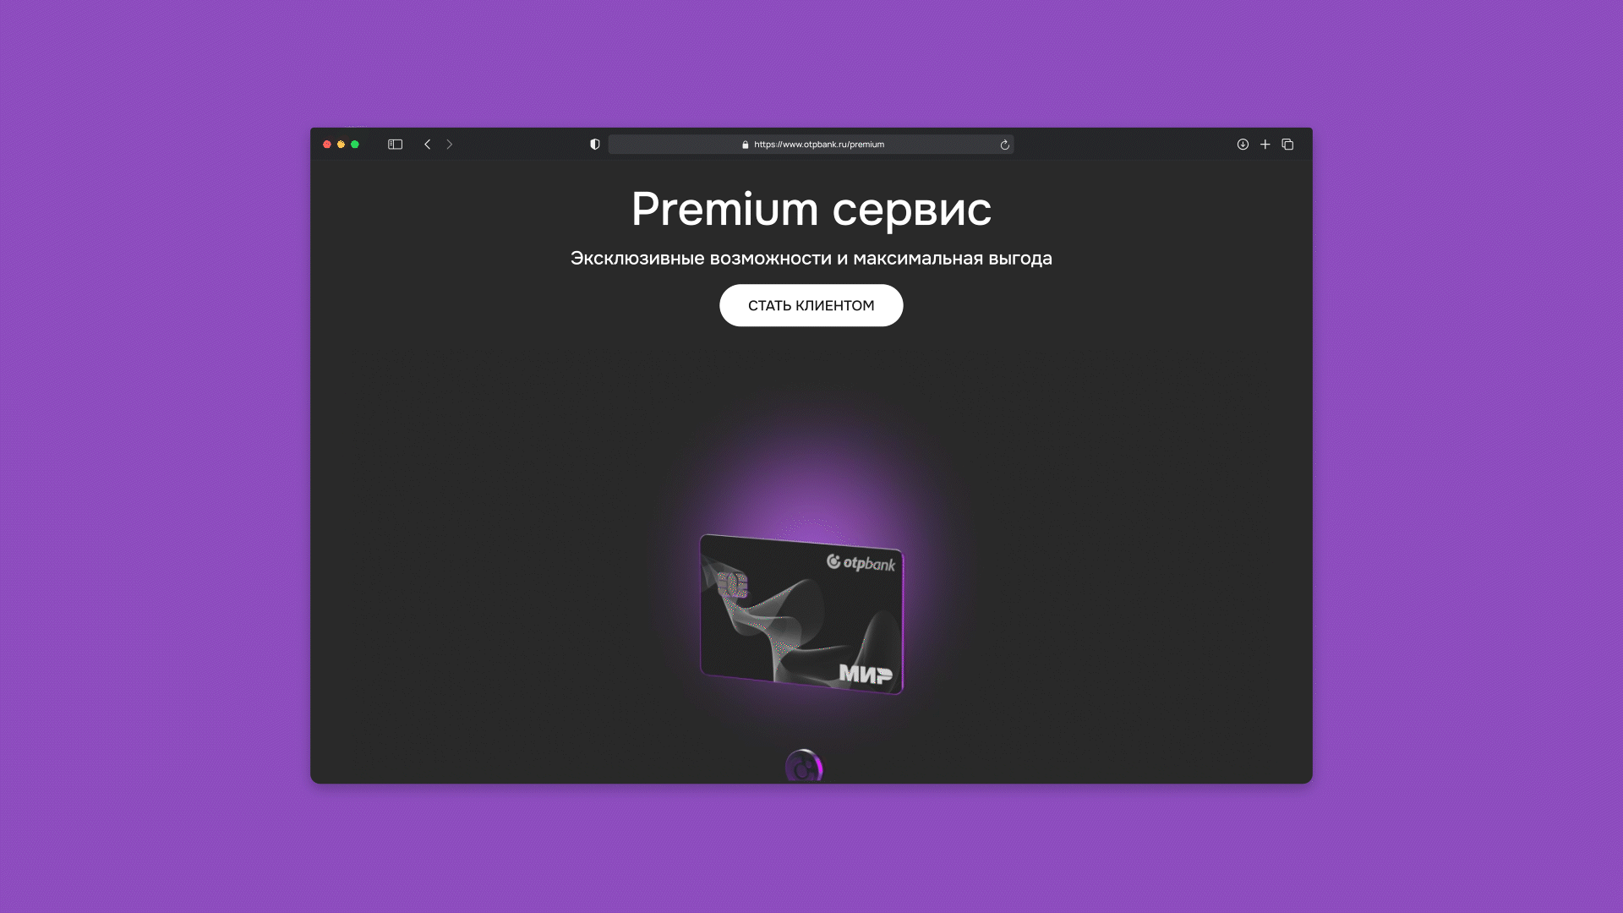Click the lock icon in address bar
Screen dimensions: 1623x913
point(745,145)
